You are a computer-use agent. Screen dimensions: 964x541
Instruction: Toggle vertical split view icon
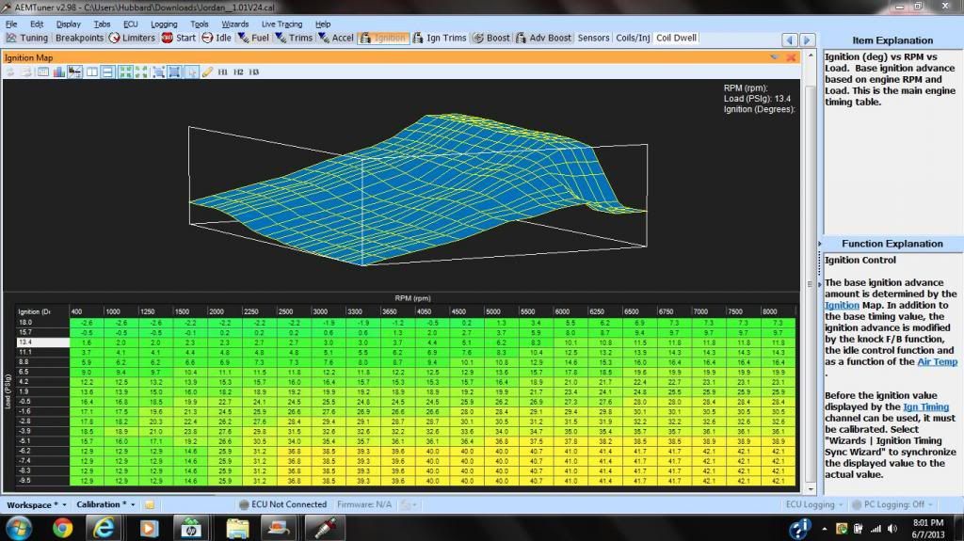pos(91,72)
